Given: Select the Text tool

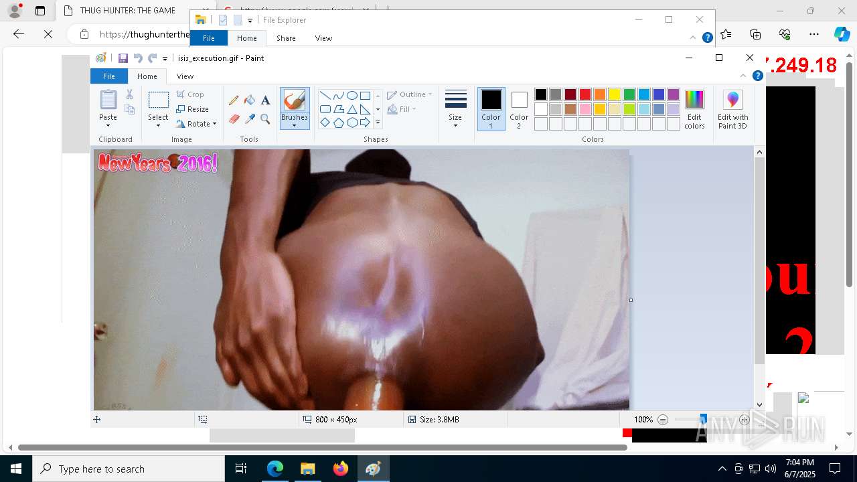Looking at the screenshot, I should 266,100.
